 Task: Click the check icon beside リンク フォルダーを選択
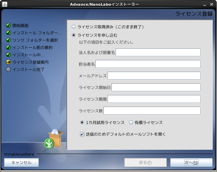[8, 40]
